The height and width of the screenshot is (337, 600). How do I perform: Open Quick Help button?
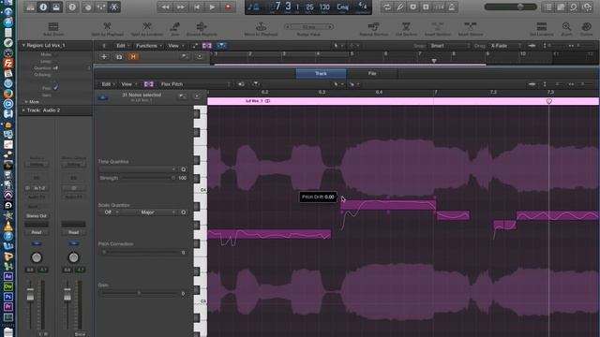[x=72, y=7]
